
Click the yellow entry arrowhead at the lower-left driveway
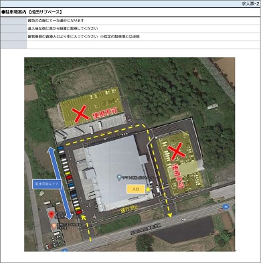(83, 217)
